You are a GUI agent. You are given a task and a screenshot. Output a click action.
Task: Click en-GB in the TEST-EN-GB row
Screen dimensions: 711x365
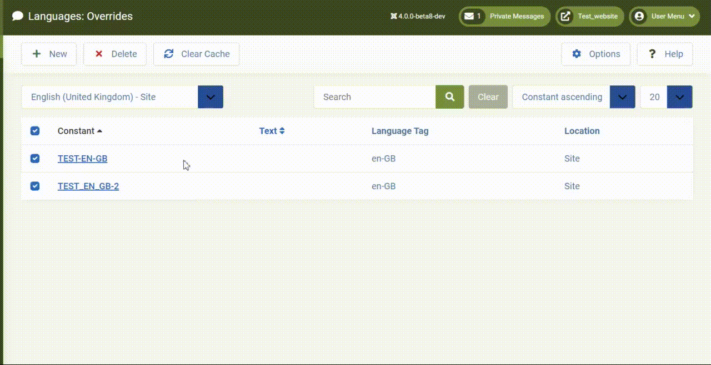coord(384,159)
